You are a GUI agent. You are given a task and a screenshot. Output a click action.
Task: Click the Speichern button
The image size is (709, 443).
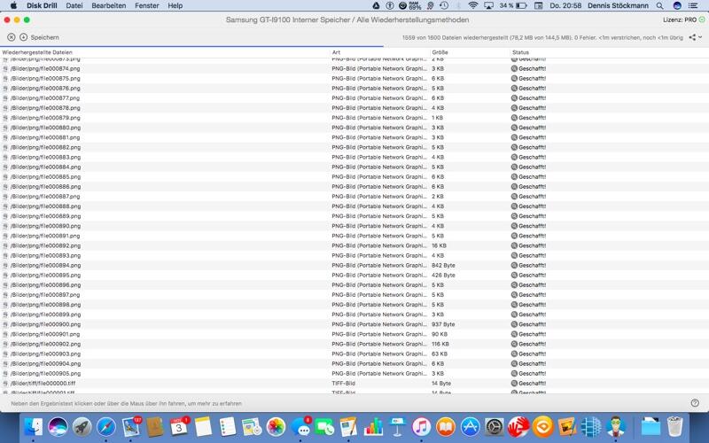44,37
